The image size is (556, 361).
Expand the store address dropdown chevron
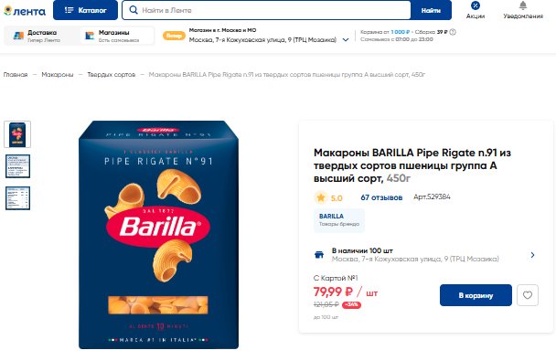tap(346, 40)
